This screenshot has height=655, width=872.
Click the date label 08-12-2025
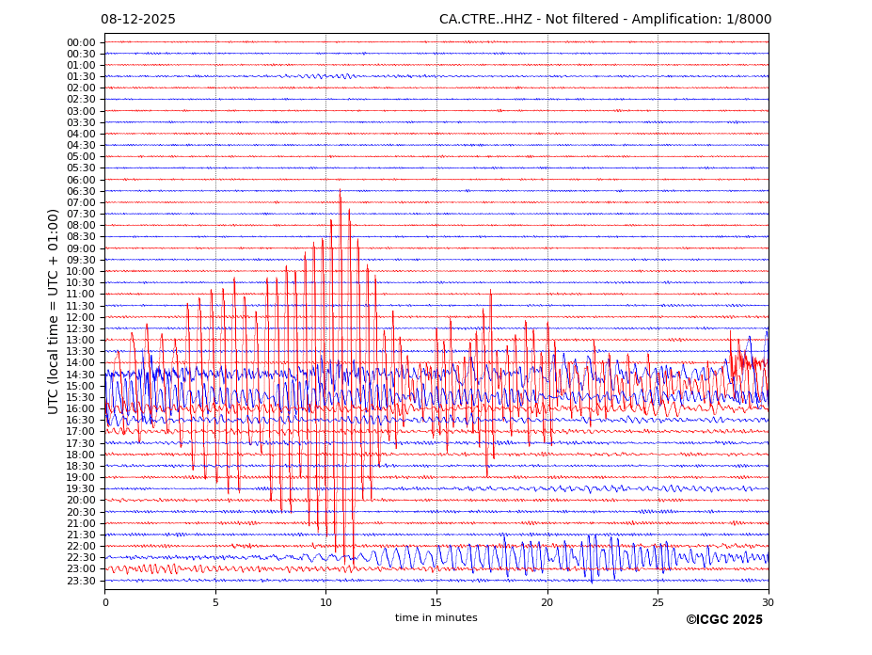click(138, 20)
